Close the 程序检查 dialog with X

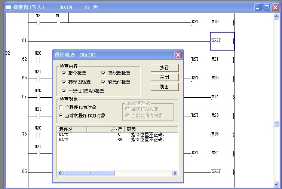(x=178, y=55)
